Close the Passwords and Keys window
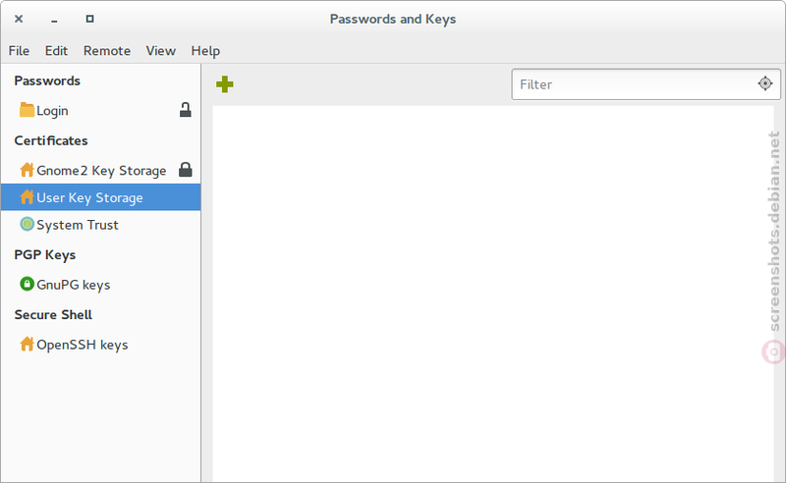The image size is (786, 483). (19, 19)
